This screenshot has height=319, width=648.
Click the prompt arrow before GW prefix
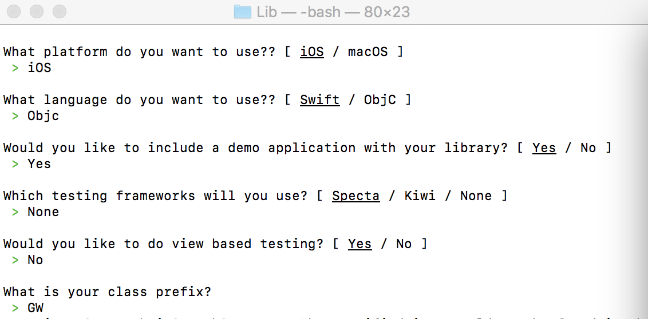point(15,308)
